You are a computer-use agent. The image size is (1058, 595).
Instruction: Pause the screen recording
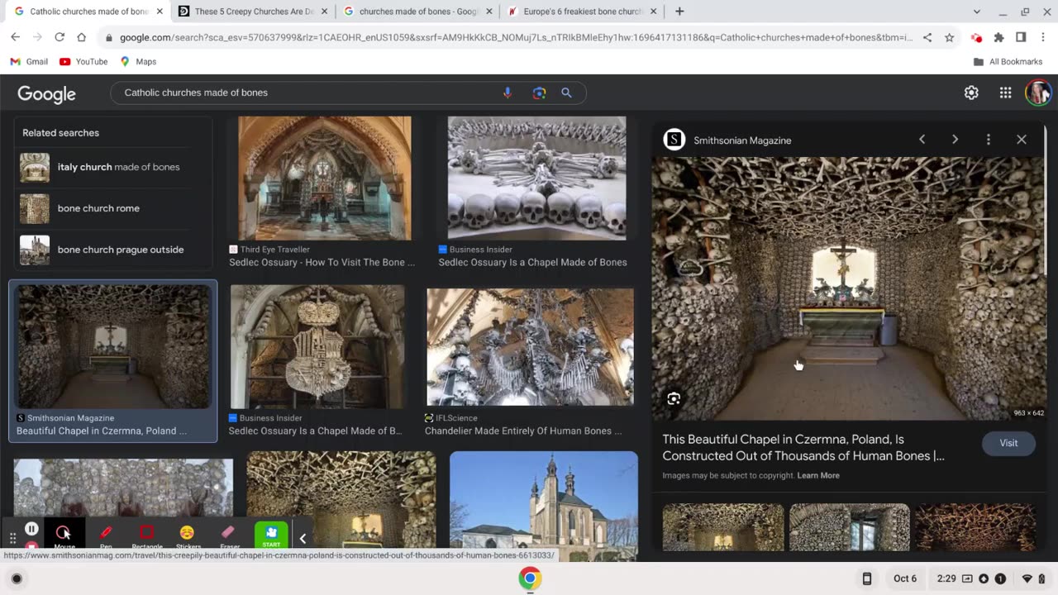(31, 529)
